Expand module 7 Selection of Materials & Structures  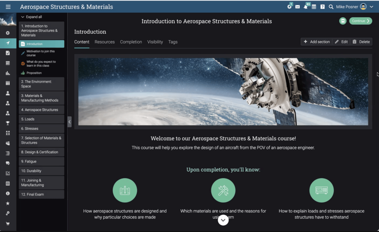click(x=41, y=140)
